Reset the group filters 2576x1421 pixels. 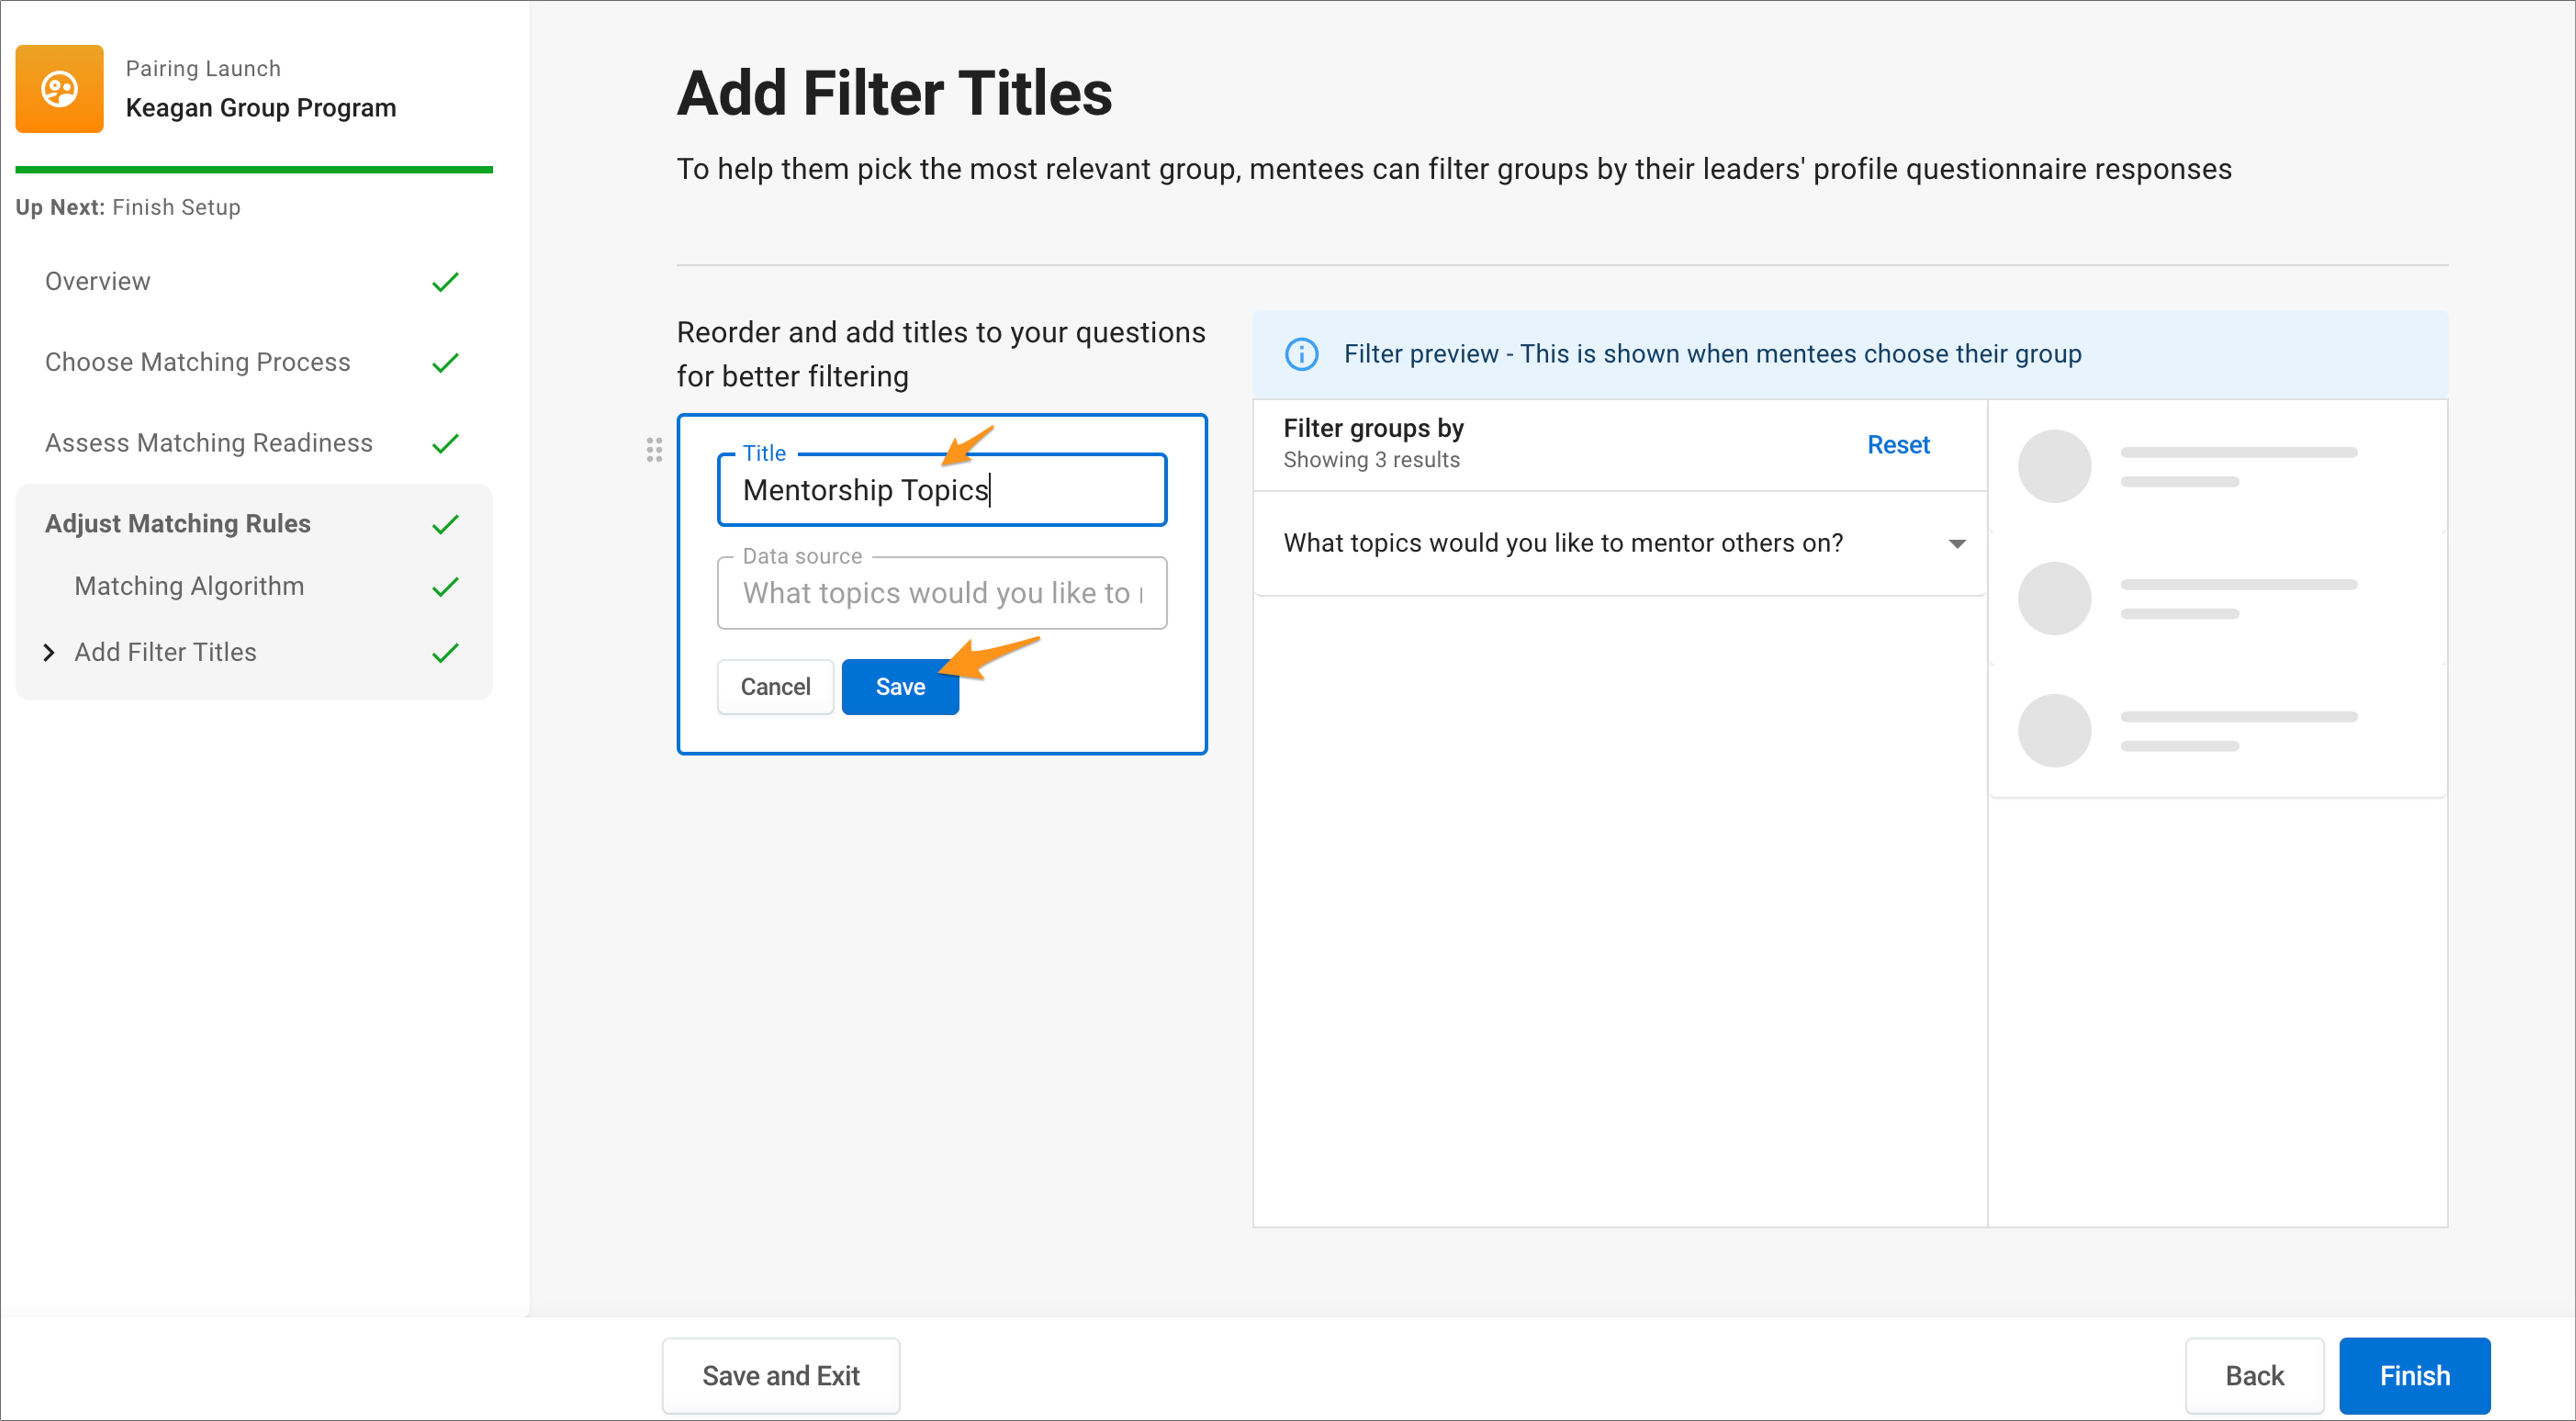[1898, 445]
